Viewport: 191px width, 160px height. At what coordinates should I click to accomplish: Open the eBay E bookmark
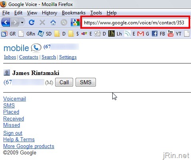(x=87, y=34)
